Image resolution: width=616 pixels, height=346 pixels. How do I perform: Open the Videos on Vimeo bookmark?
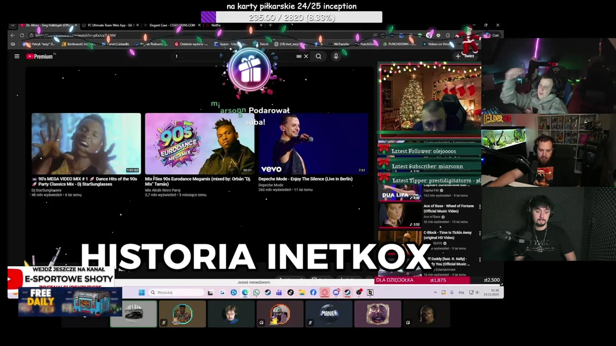[437, 44]
